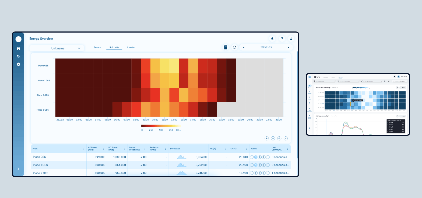Go to Home in the sidebar
The width and height of the screenshot is (422, 198).
coord(18,49)
